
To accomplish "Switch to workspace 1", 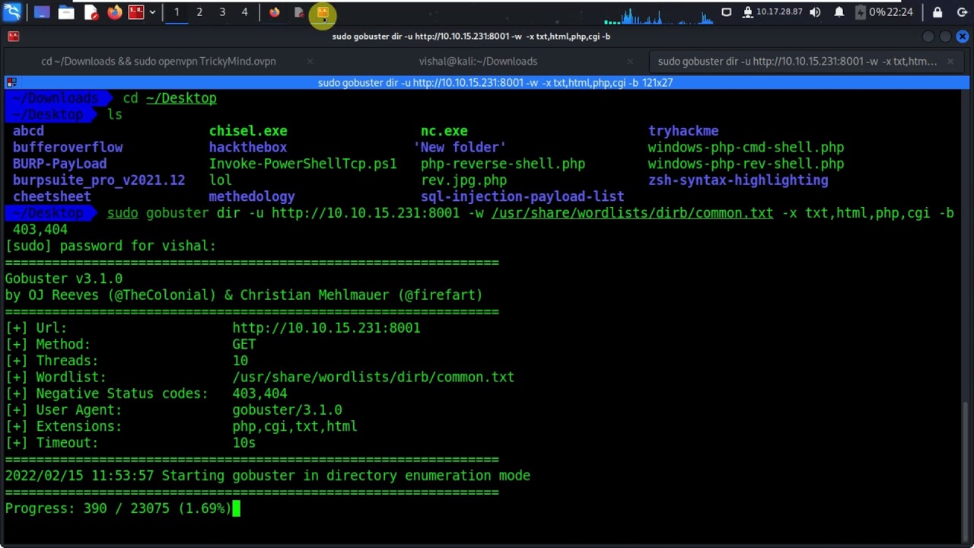I will pyautogui.click(x=177, y=12).
